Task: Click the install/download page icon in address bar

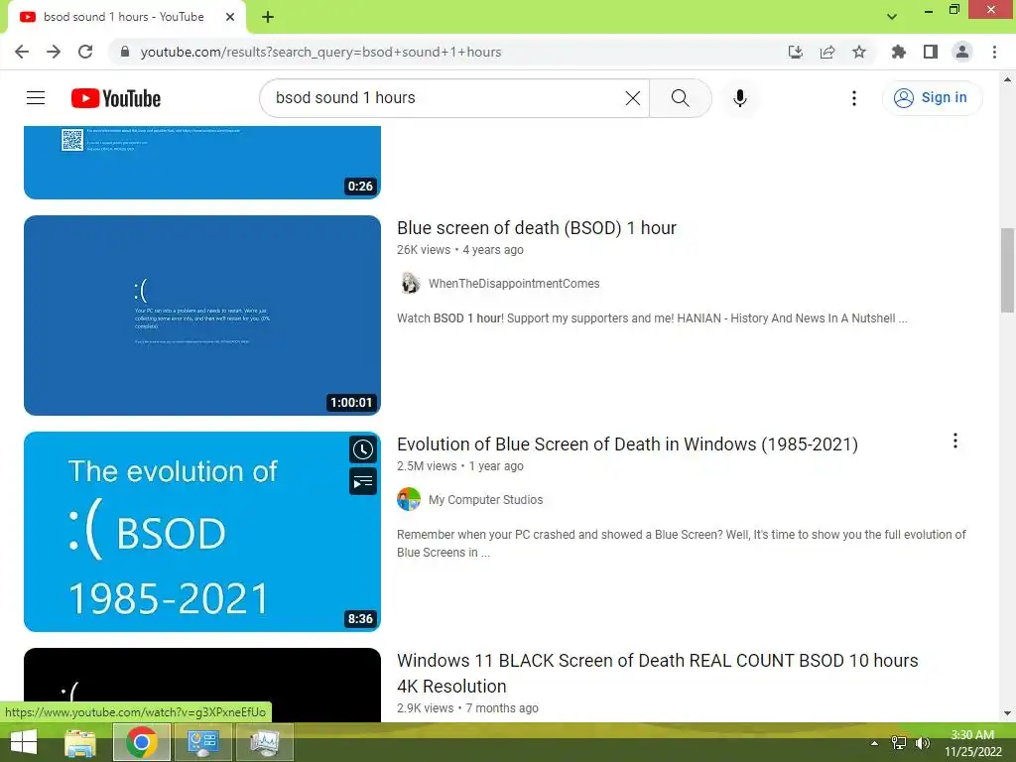Action: pos(795,52)
